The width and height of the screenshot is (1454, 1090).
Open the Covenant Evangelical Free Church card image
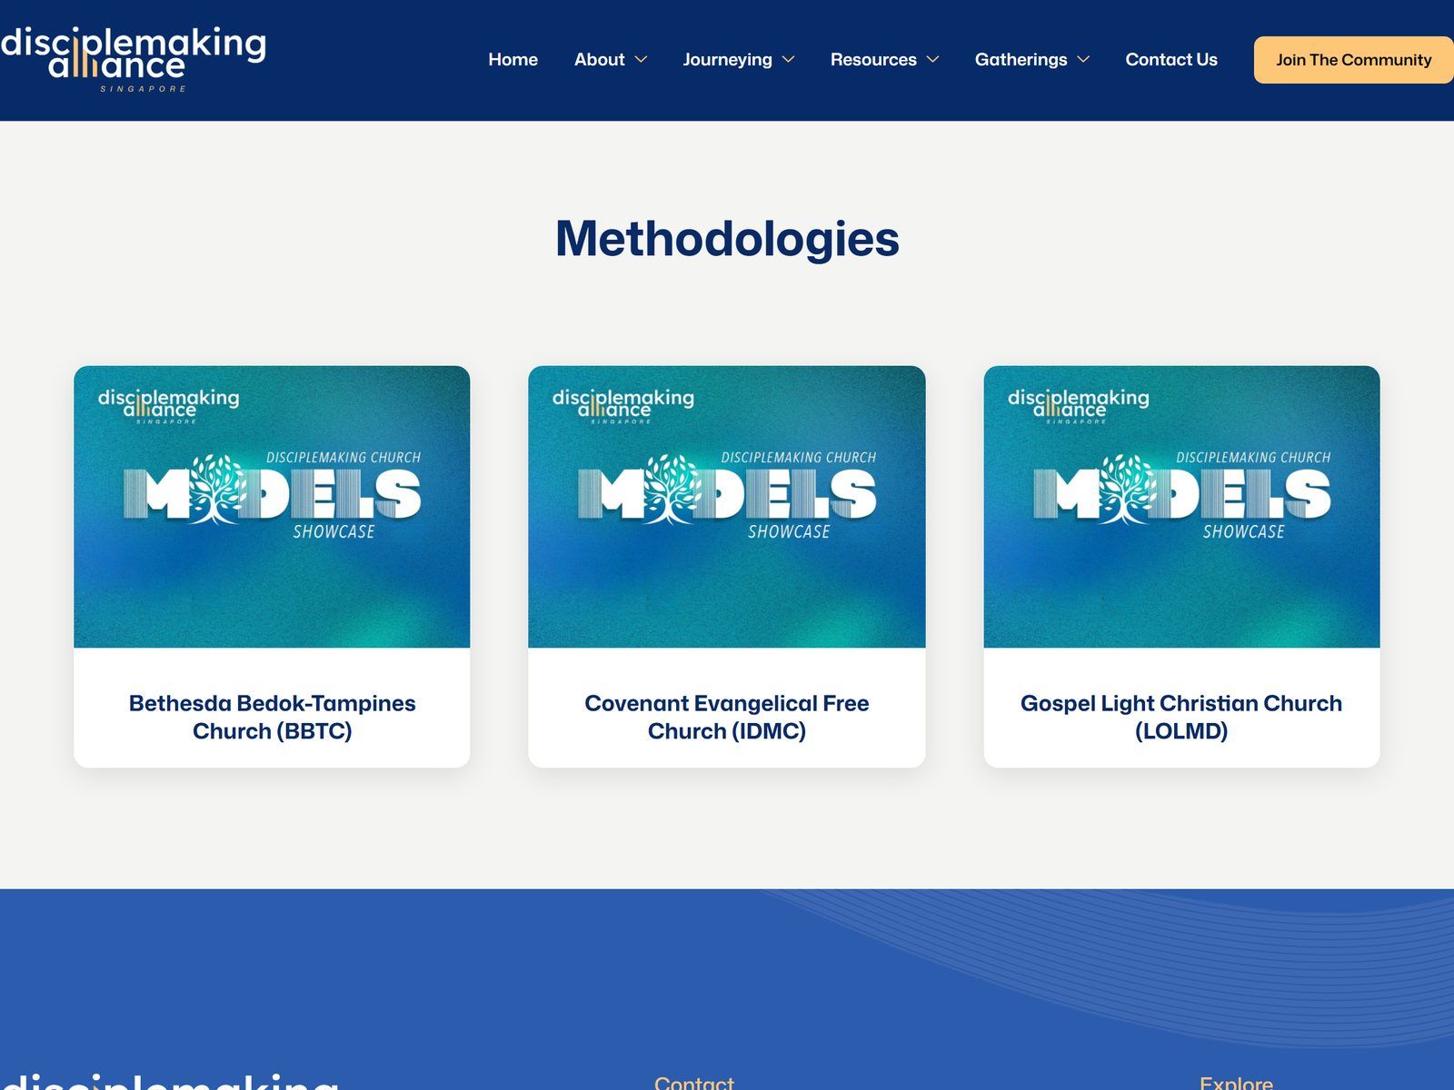727,507
